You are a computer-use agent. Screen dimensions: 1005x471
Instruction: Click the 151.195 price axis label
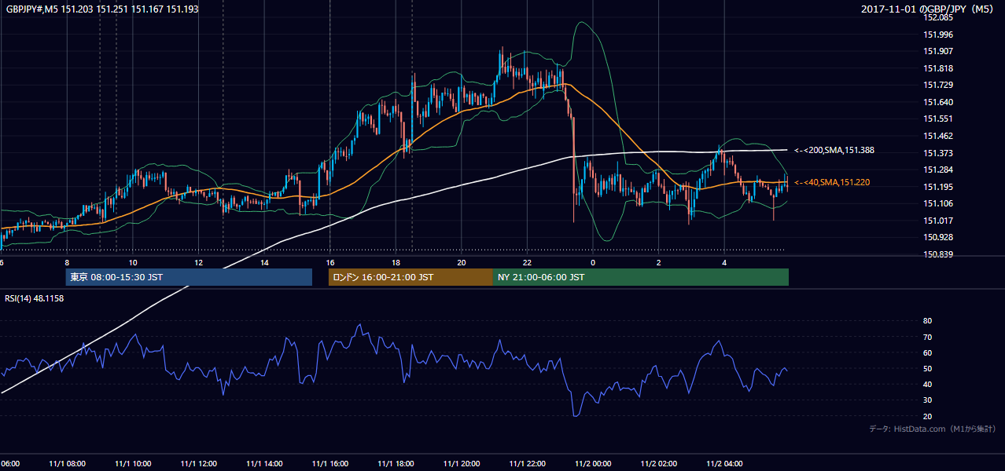pos(939,187)
